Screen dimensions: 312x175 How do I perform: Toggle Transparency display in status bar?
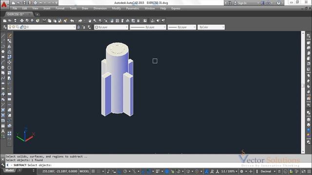pyautogui.click(x=167, y=171)
